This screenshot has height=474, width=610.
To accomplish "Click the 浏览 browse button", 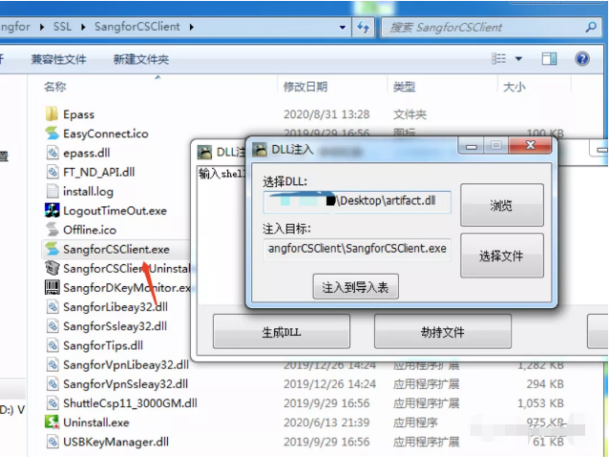I will 502,205.
